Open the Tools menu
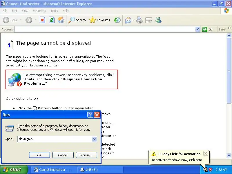This screenshot has height=174, width=232. tap(54, 11)
